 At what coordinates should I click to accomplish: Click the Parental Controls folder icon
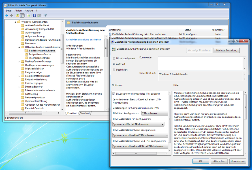tap(22, 108)
